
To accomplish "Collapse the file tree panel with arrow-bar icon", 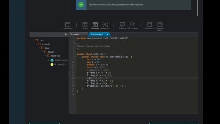I will coord(66,34).
